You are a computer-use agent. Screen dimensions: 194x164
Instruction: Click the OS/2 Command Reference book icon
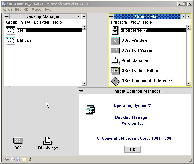point(115,81)
